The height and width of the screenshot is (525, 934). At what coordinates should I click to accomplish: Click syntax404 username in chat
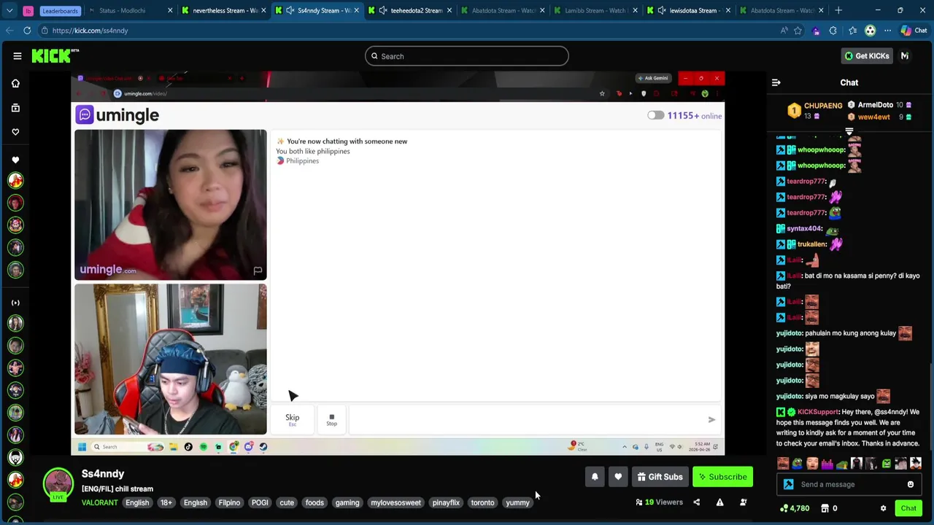click(x=805, y=228)
